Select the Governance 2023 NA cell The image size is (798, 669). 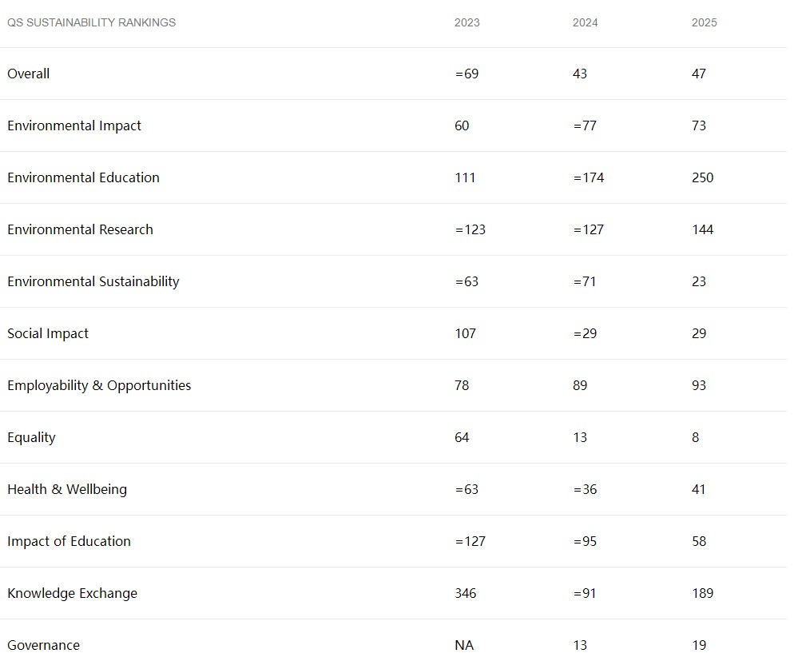tap(464, 645)
